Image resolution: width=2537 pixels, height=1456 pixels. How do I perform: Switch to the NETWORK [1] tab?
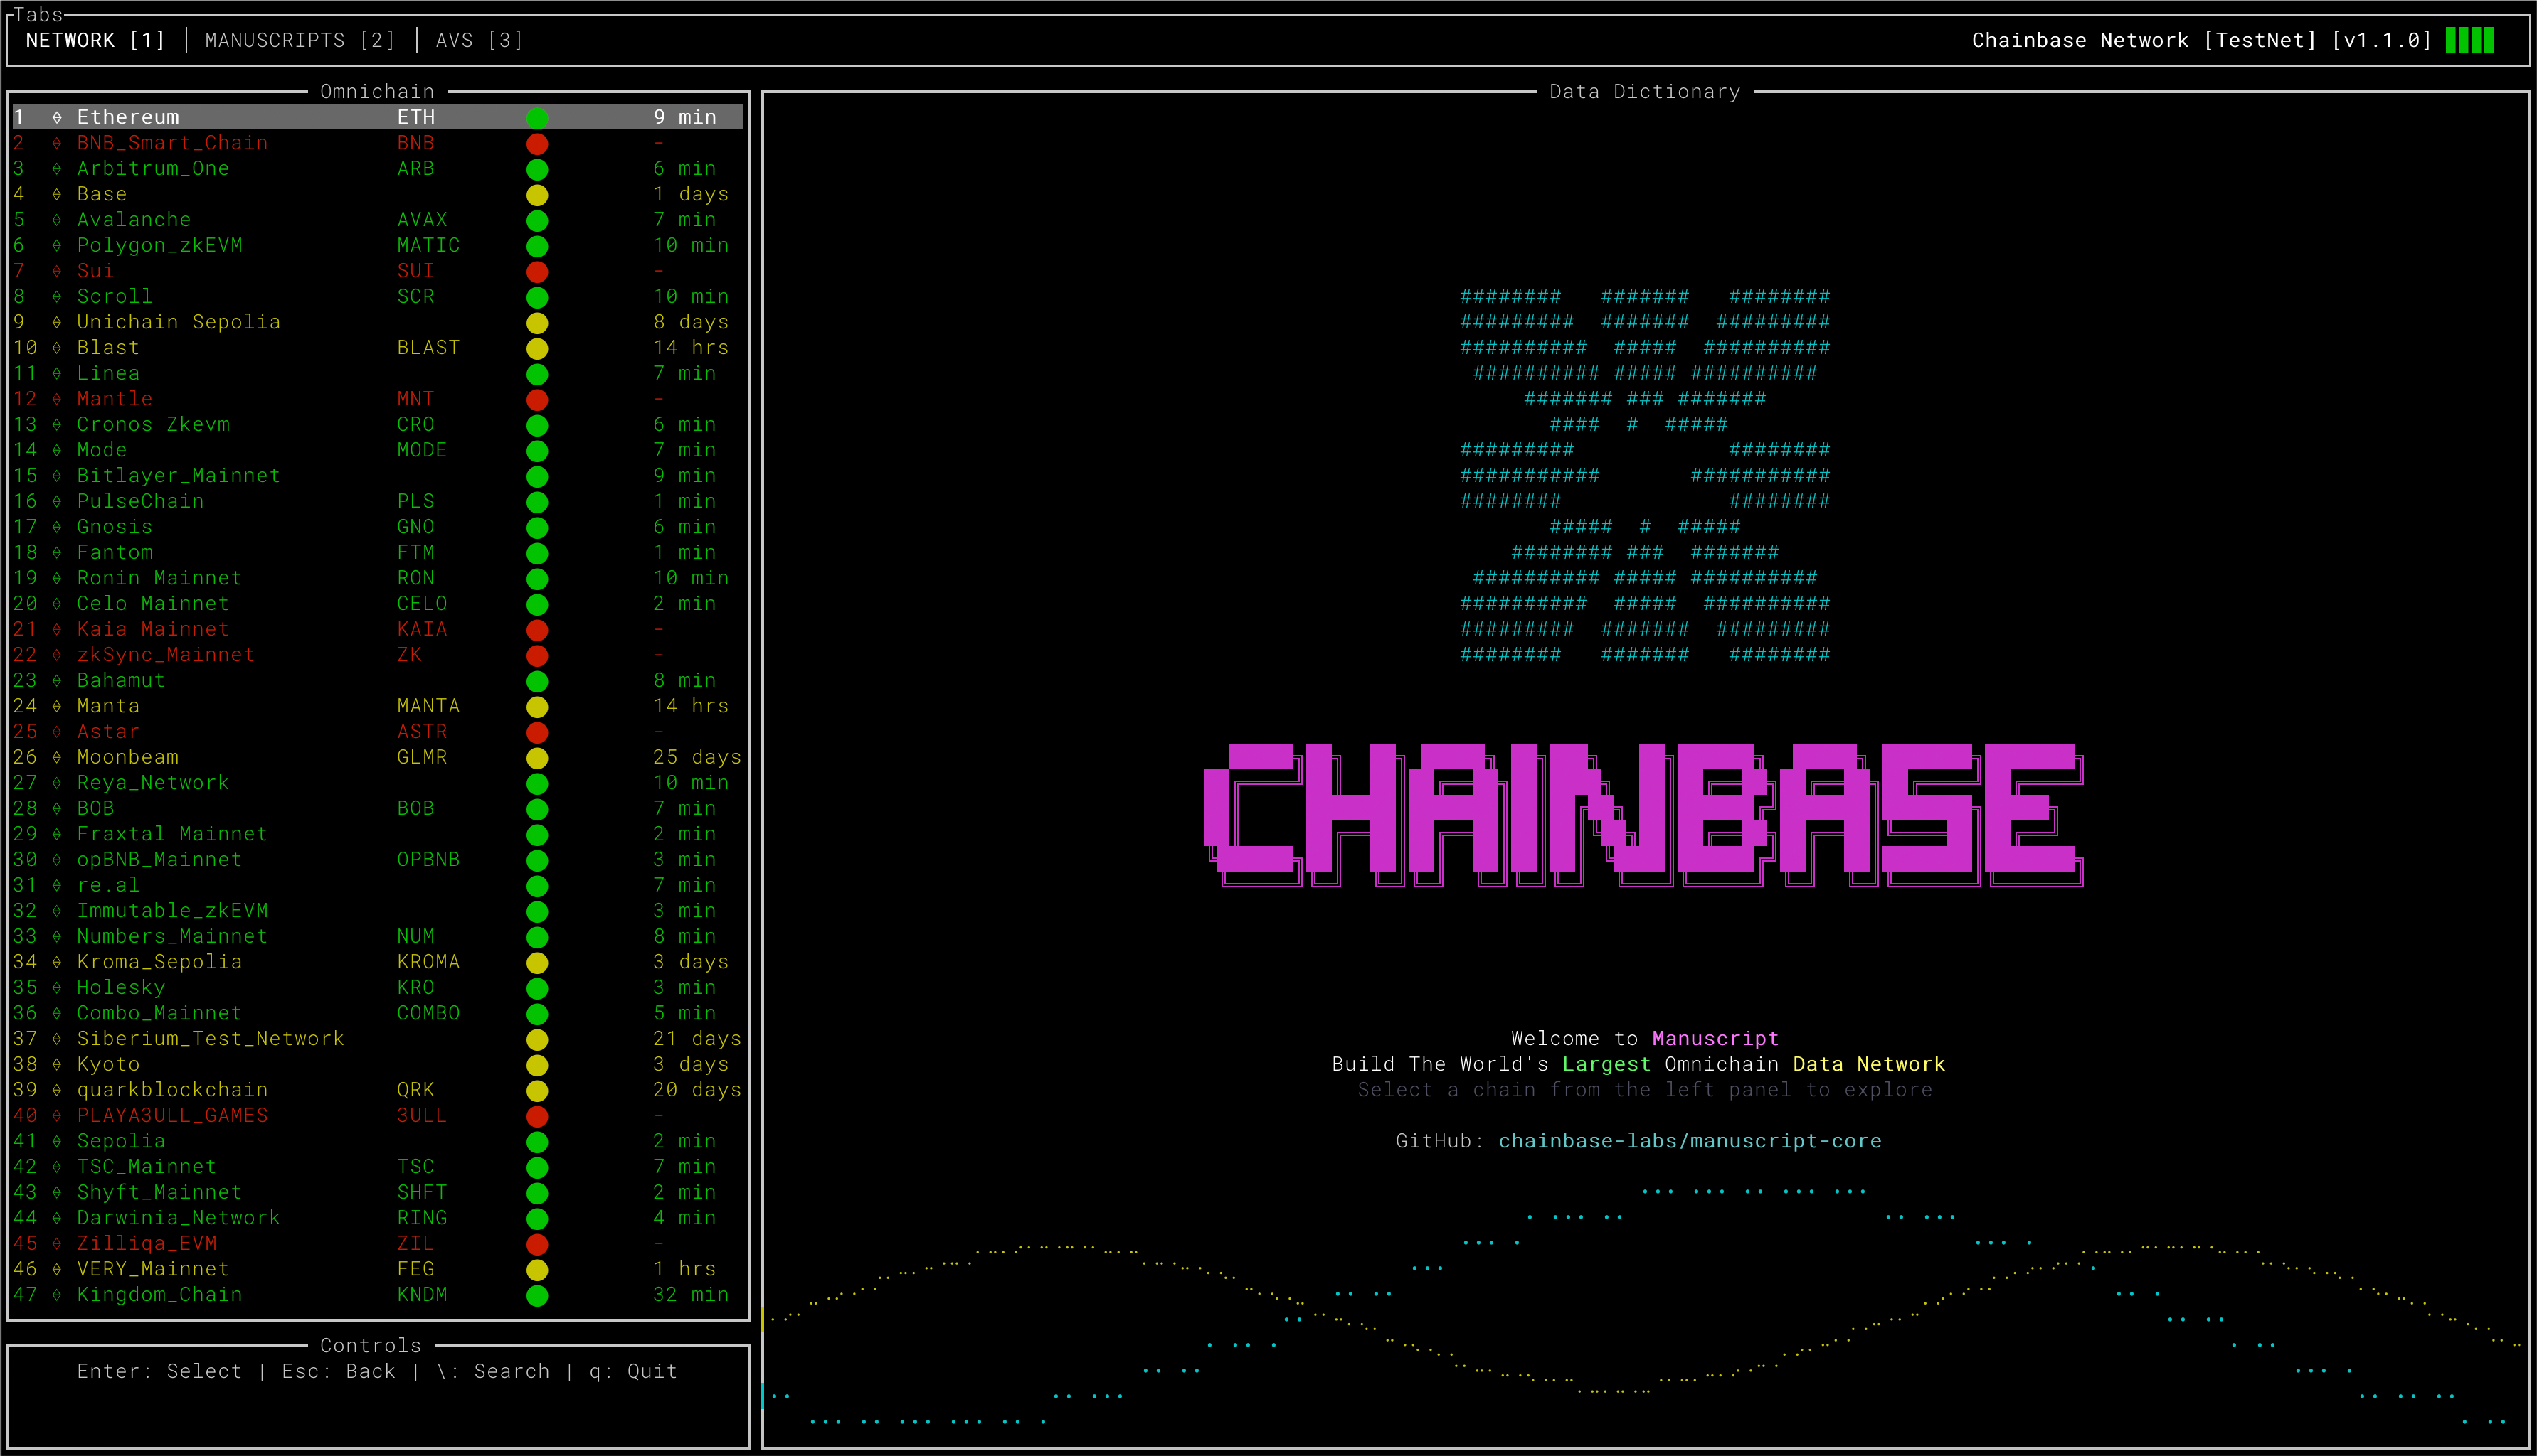pyautogui.click(x=95, y=40)
